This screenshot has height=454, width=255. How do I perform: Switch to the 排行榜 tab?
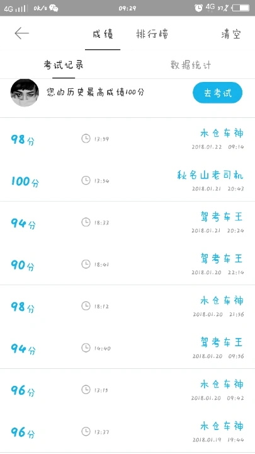click(x=152, y=34)
